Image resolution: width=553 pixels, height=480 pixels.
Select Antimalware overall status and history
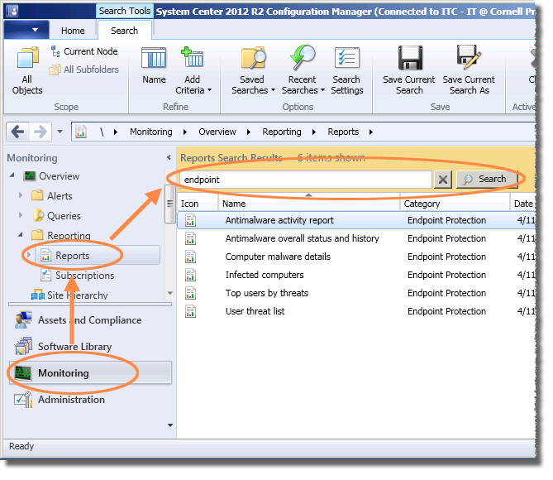click(356, 239)
